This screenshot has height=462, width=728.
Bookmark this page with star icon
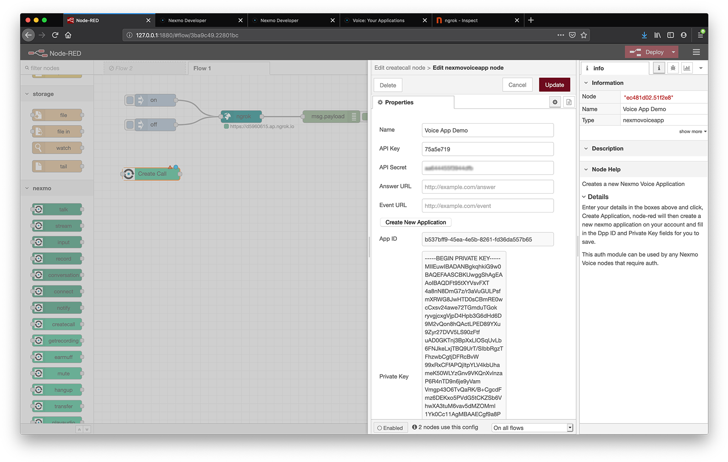584,35
